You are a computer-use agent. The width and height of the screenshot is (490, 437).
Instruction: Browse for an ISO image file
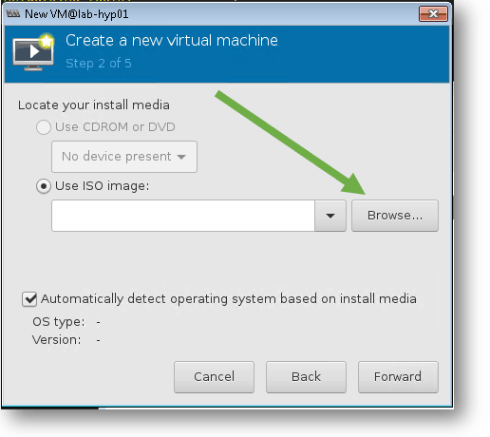click(x=395, y=216)
